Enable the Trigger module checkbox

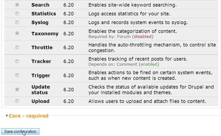pos(17,75)
